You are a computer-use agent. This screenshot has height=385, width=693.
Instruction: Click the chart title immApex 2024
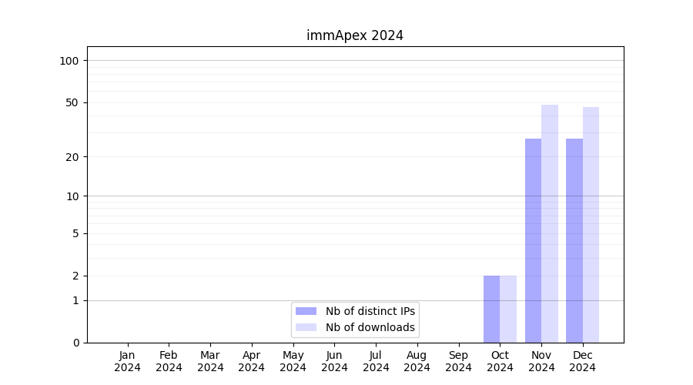[x=354, y=35]
